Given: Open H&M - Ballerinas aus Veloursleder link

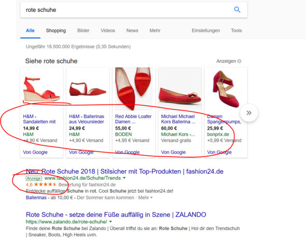Looking at the screenshot, I should [x=87, y=119].
